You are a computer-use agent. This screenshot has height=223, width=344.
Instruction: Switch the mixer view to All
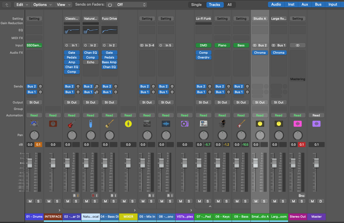[229, 4]
